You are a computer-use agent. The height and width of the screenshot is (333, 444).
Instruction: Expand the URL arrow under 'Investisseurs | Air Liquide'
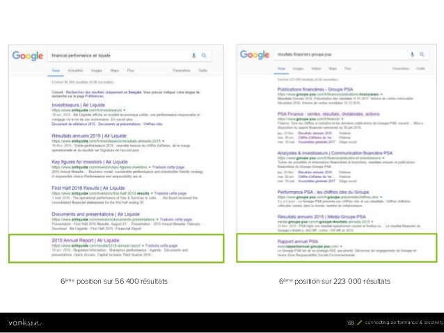[125, 110]
